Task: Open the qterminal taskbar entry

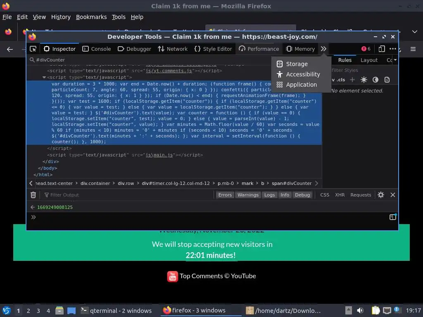Action: 116,310
